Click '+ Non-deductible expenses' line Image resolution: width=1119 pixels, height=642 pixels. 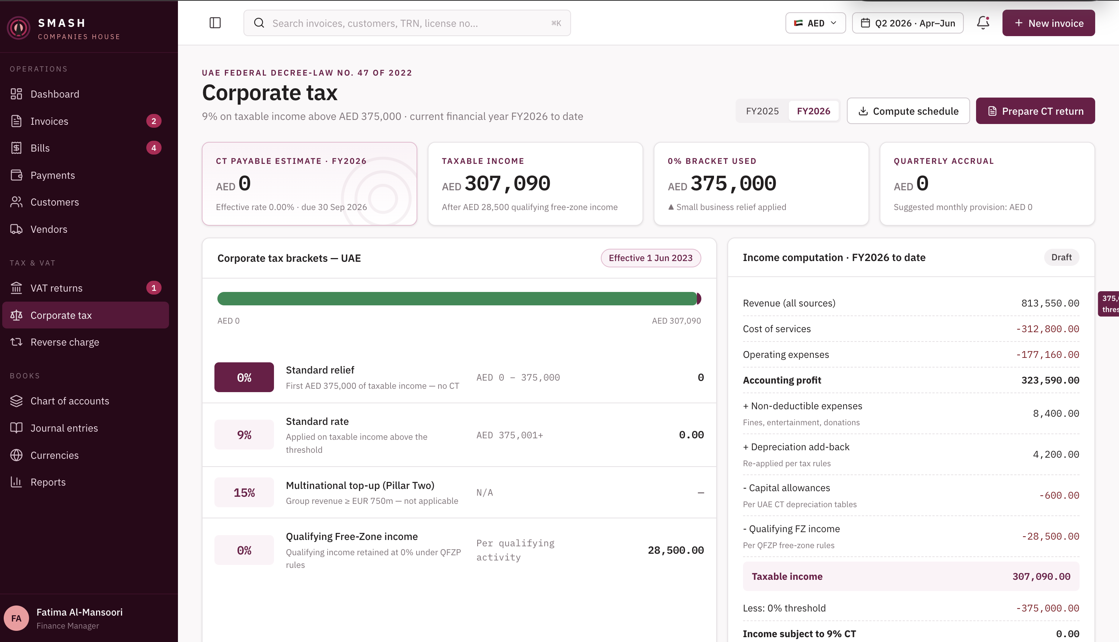pyautogui.click(x=911, y=413)
